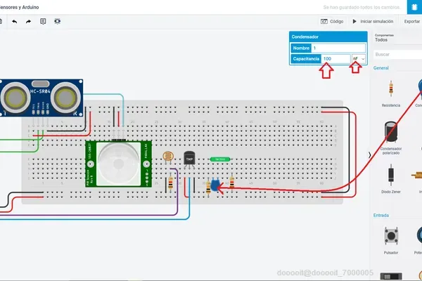Select the Resistencia component icon
Screen dimensions: 422x281
point(391,89)
